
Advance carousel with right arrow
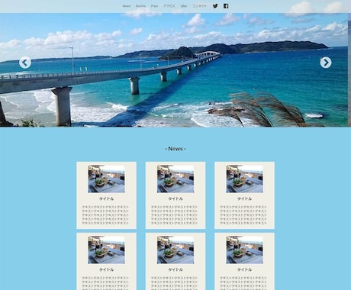coord(326,63)
